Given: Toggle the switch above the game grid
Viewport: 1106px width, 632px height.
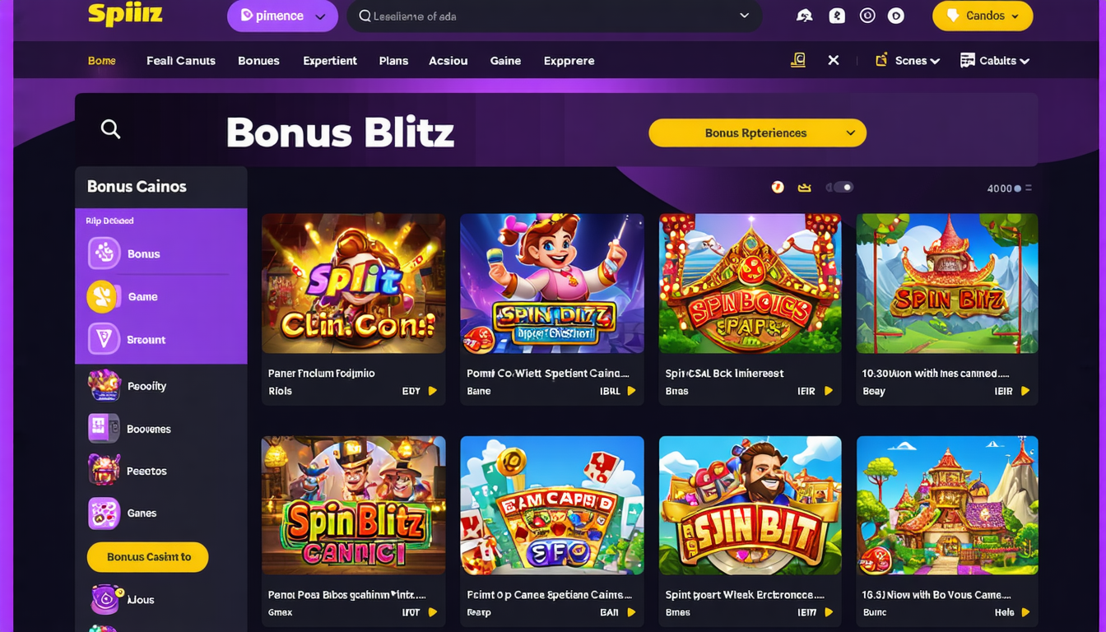Looking at the screenshot, I should [x=840, y=188].
